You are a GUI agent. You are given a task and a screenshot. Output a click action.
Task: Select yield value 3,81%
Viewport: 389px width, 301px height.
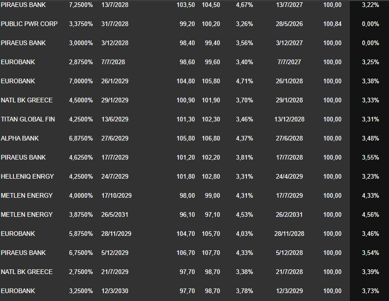[x=245, y=157]
